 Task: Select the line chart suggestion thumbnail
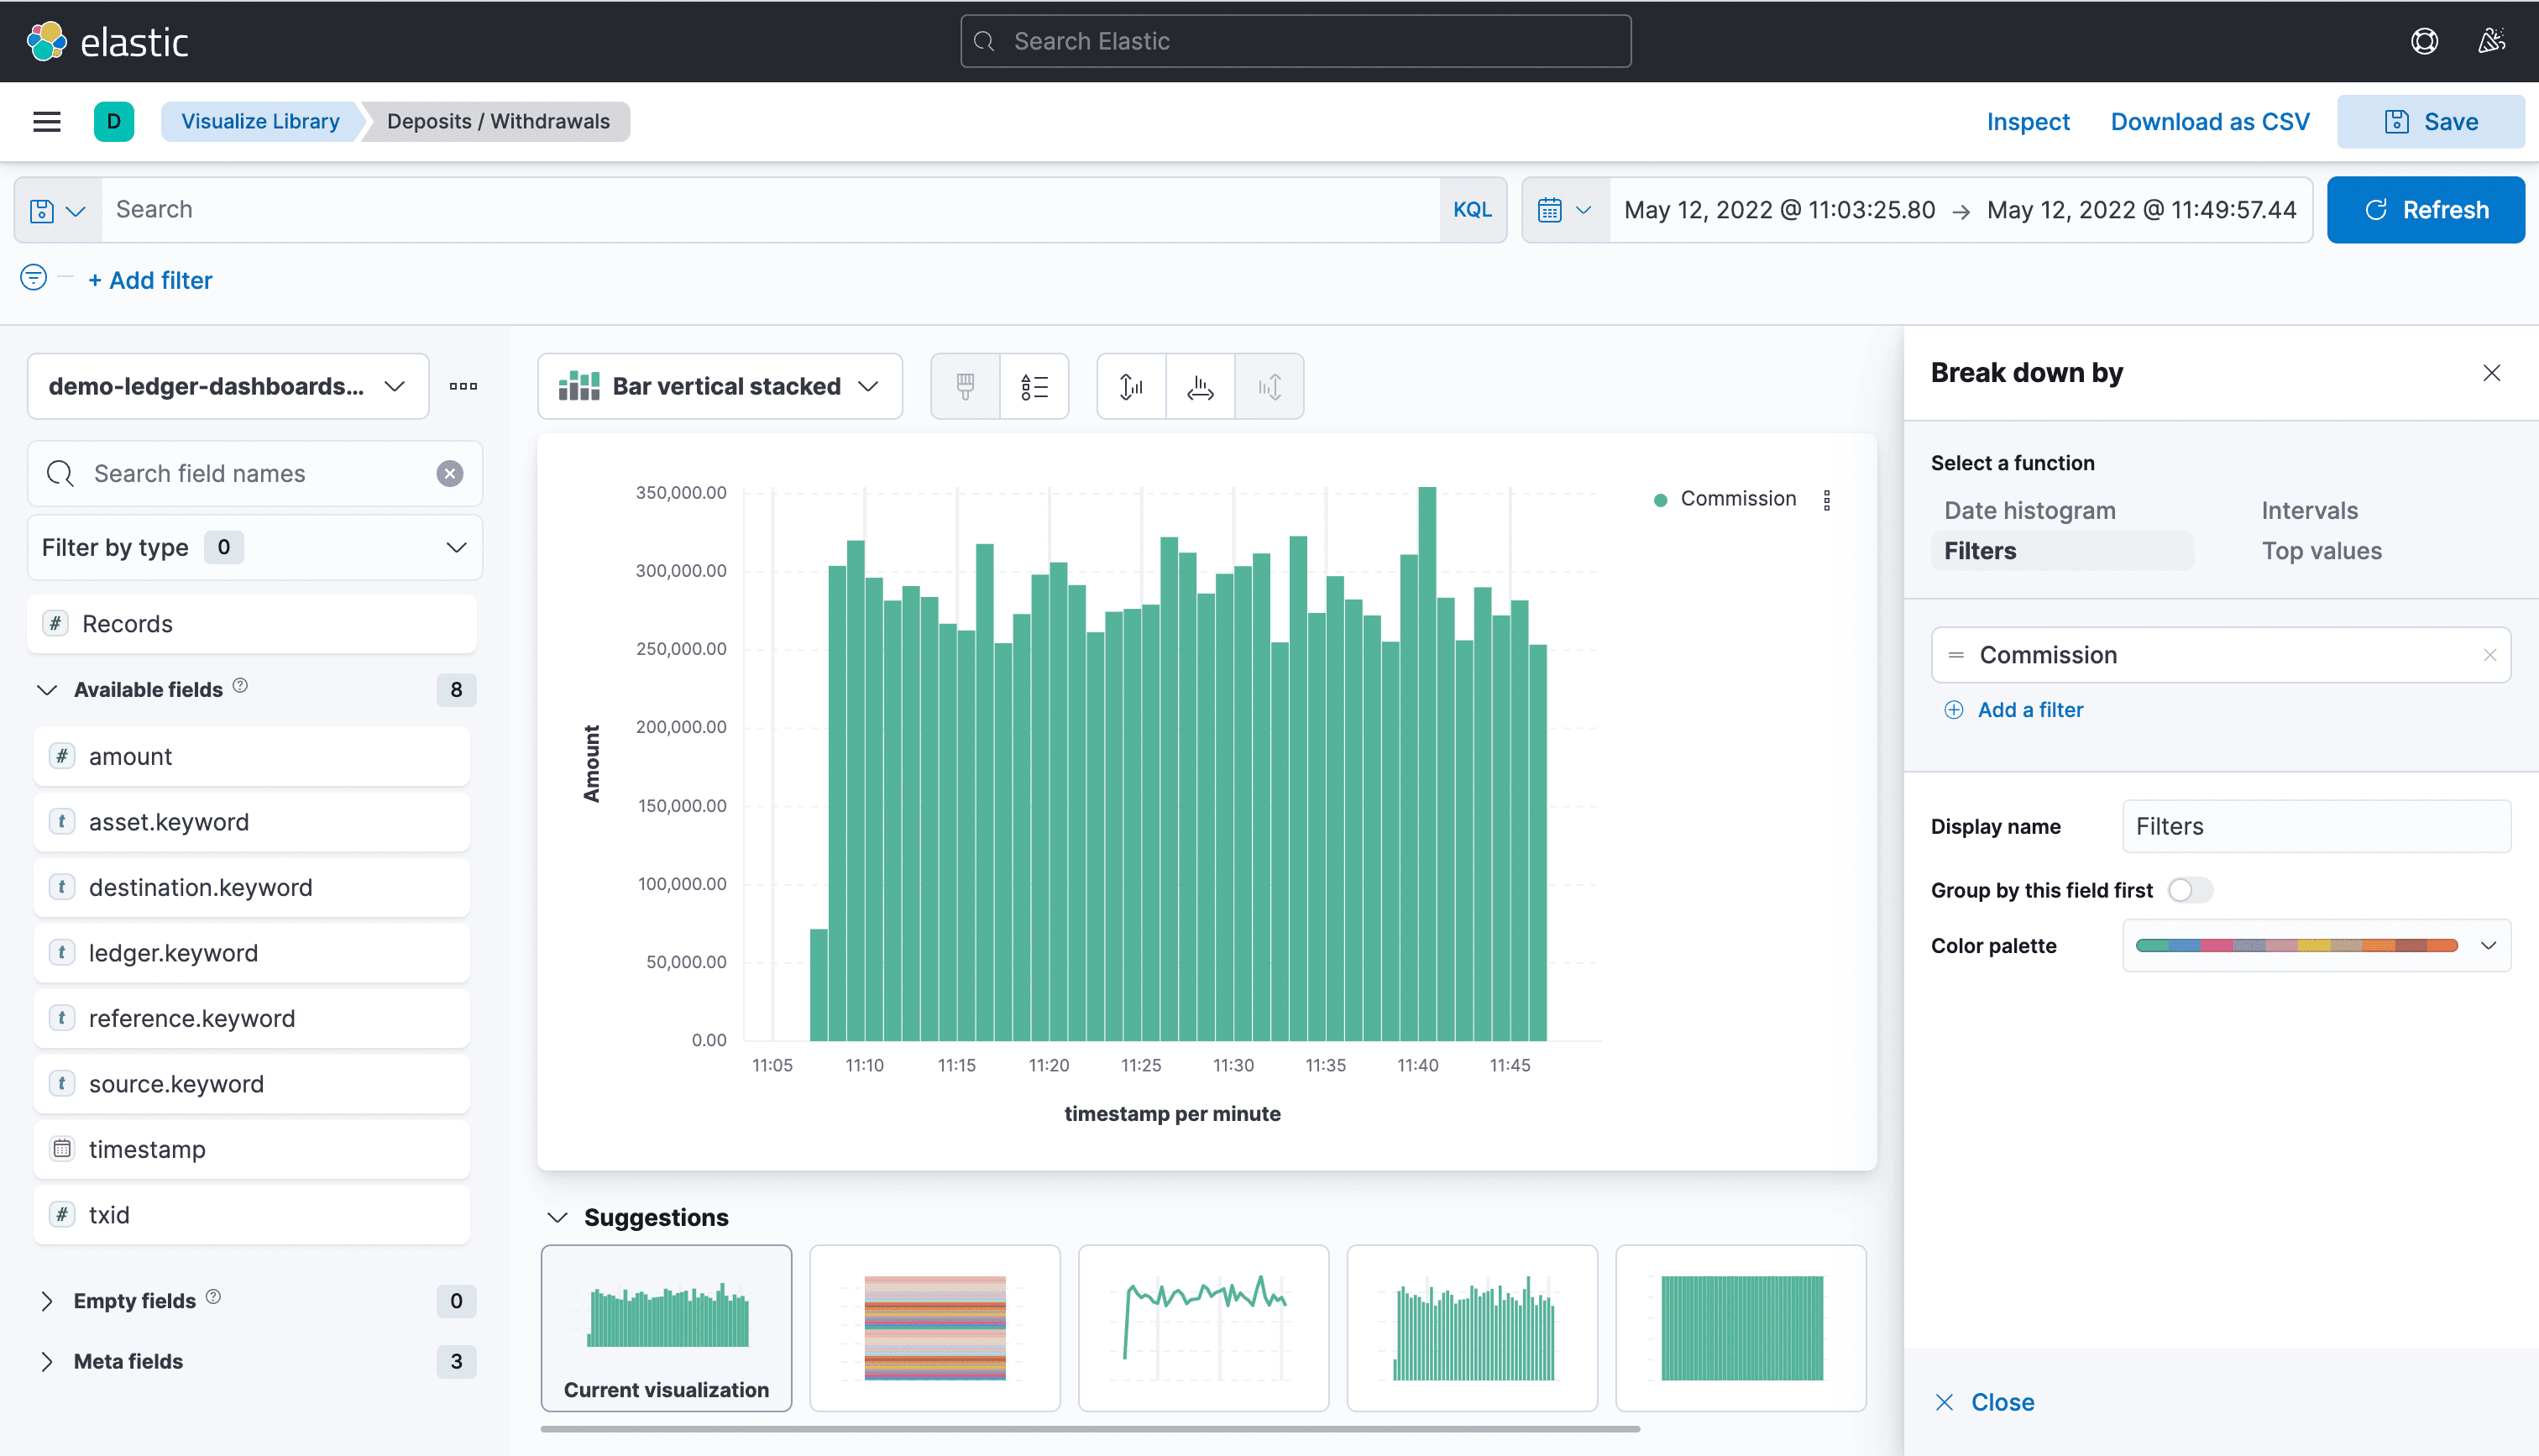click(x=1203, y=1327)
